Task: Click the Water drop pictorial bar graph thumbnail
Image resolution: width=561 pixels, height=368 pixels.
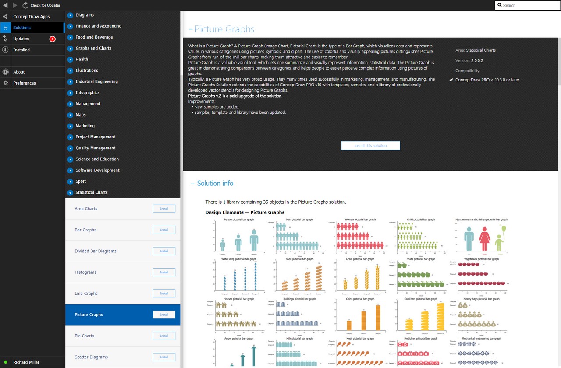Action: point(239,276)
